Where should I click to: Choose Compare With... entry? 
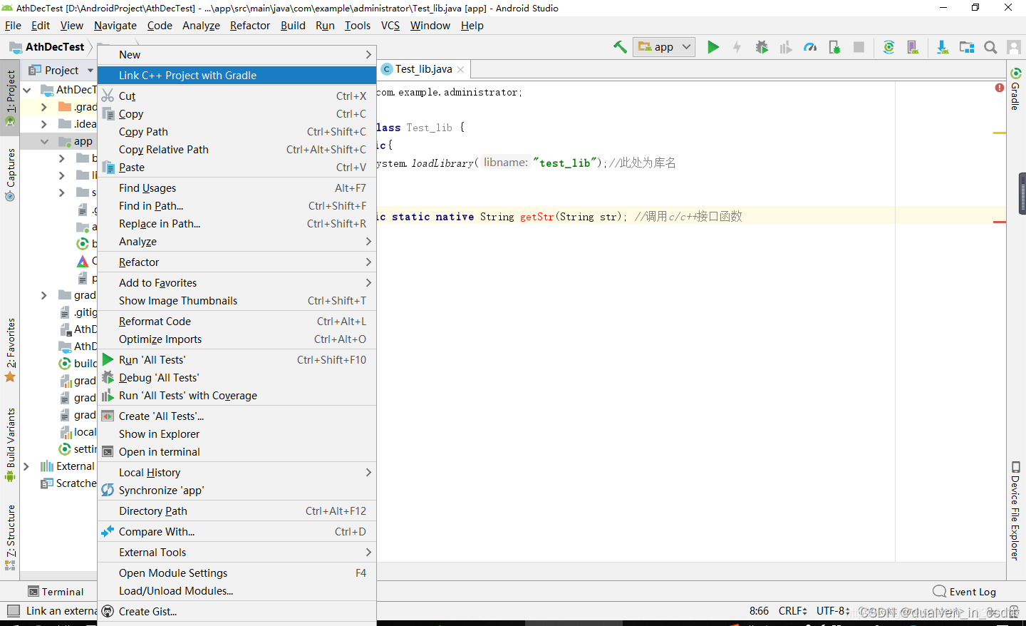tap(237, 532)
